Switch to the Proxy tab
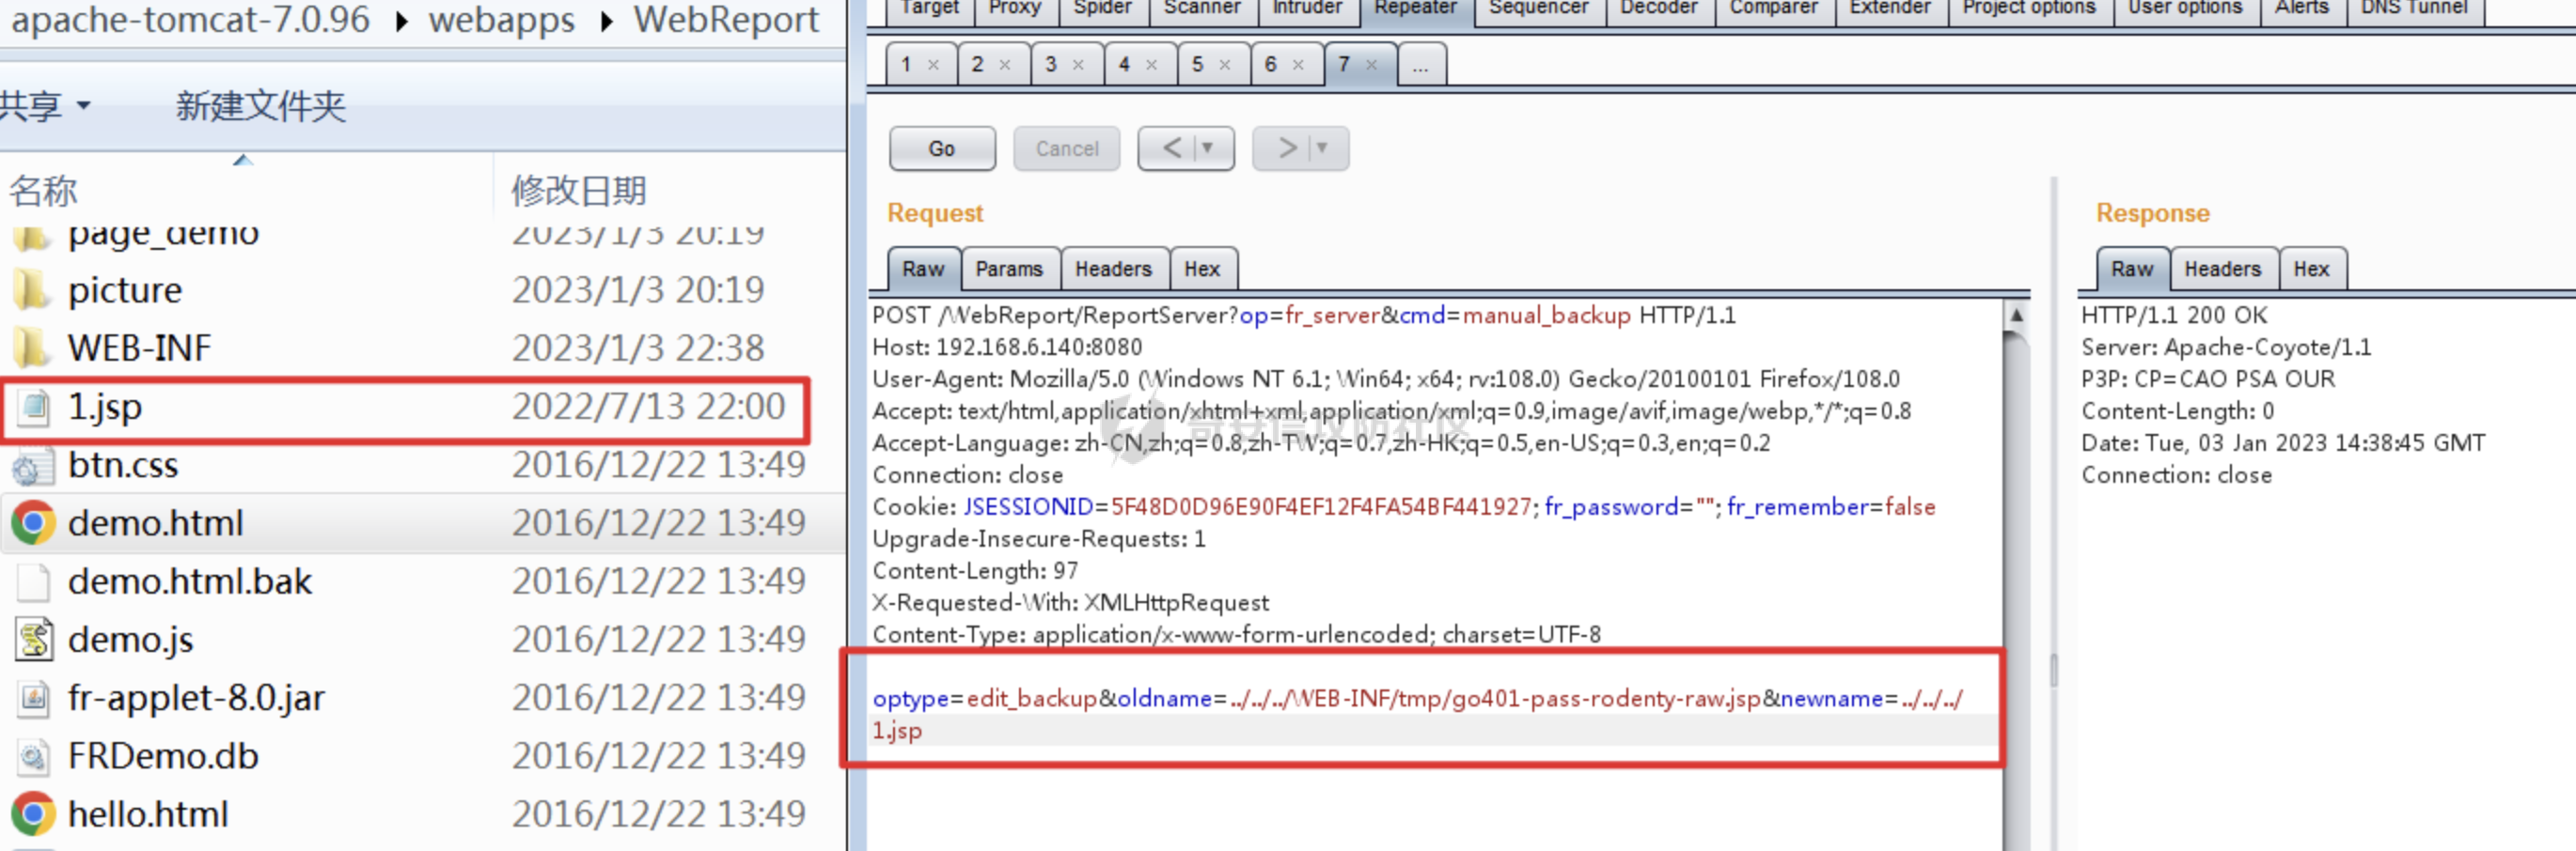Screen dimensions: 2576x851 [x=1014, y=8]
